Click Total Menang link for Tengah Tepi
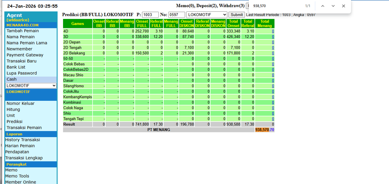Screen dimensions: 389x184 point(273,119)
